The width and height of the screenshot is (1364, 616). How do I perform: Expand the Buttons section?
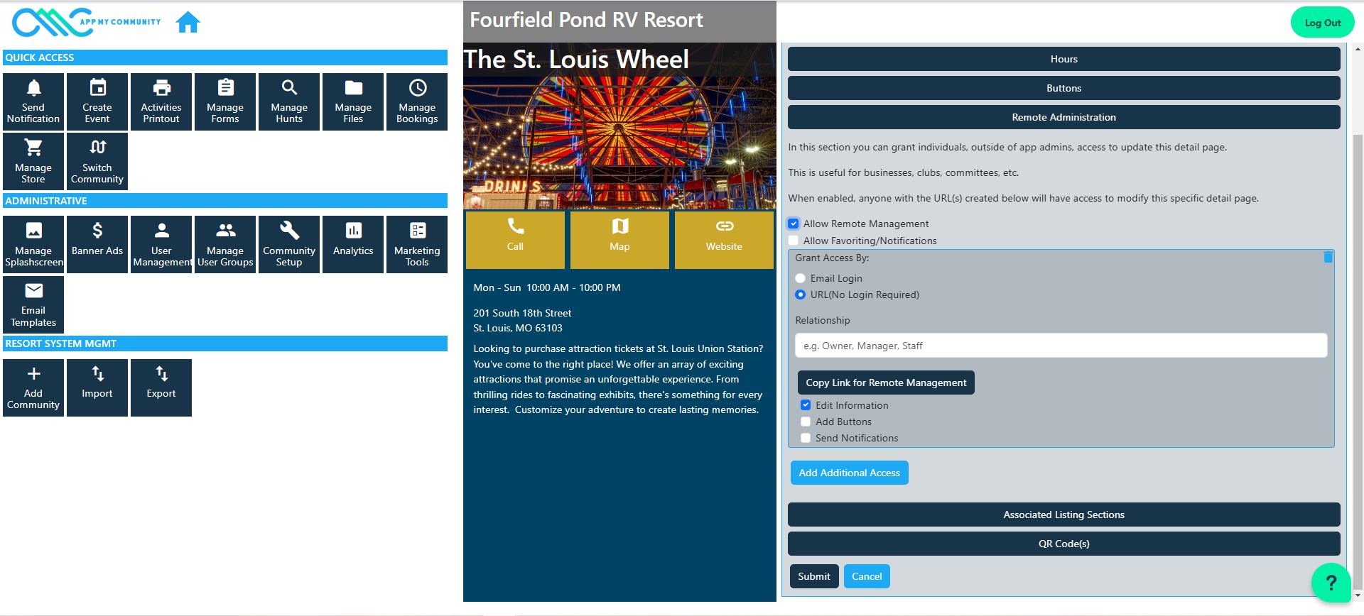click(x=1063, y=88)
